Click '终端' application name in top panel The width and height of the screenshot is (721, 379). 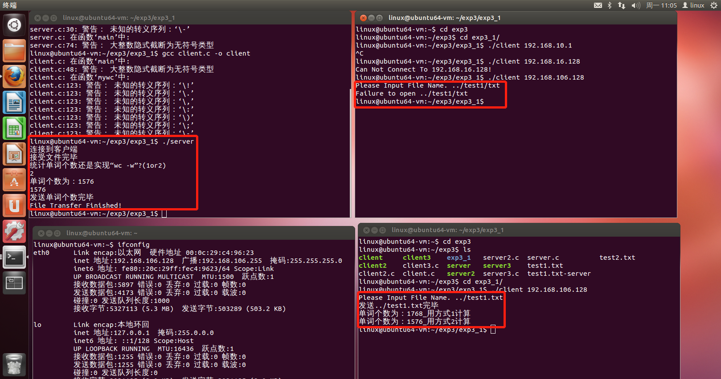tap(9, 5)
